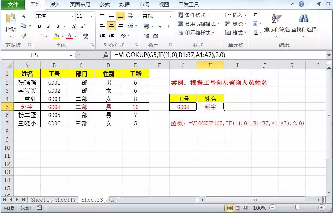The height and width of the screenshot is (213, 333).
Task: Align text right
Action: [x=121, y=26]
